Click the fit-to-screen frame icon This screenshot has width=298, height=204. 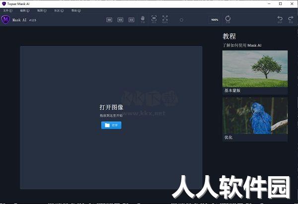tap(154, 19)
